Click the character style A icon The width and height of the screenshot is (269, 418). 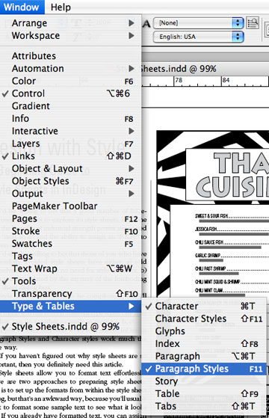(x=146, y=24)
